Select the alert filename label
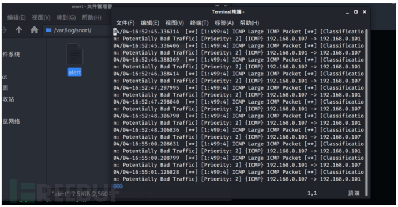398x207 pixels. point(74,72)
